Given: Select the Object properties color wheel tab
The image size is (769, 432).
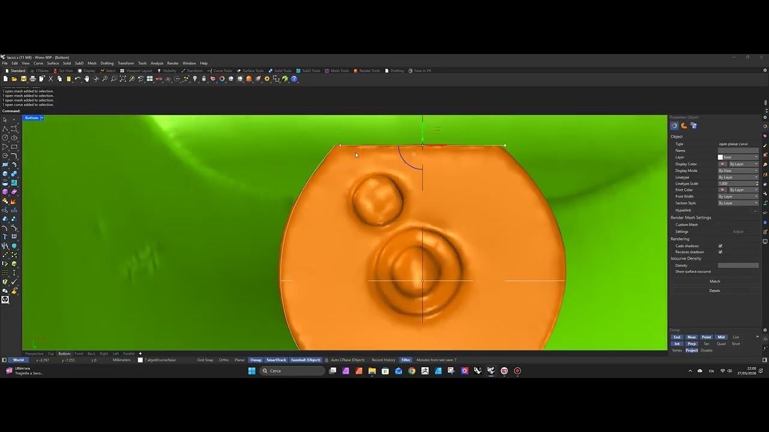Looking at the screenshot, I should tap(674, 125).
